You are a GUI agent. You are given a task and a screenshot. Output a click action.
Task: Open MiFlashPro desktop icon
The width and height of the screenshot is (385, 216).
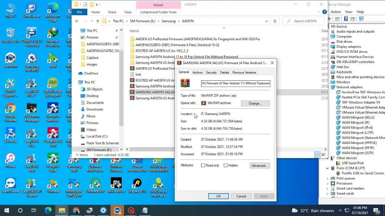click(x=116, y=186)
